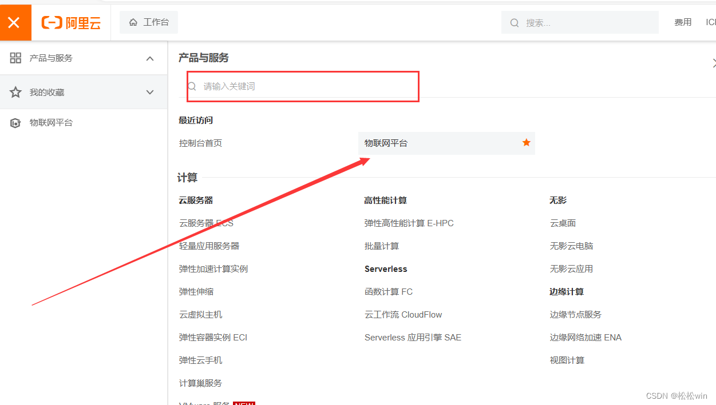Select 我的收藏 label in the sidebar
716x405 pixels.
(47, 92)
